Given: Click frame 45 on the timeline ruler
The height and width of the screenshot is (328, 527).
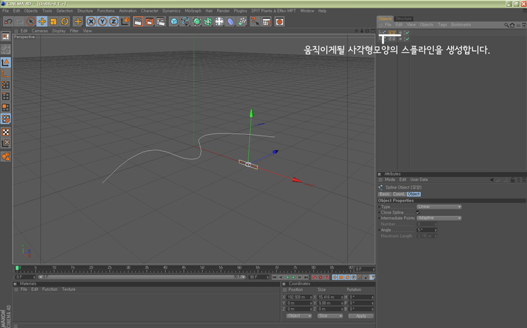Looking at the screenshot, I should pyautogui.click(x=183, y=269).
